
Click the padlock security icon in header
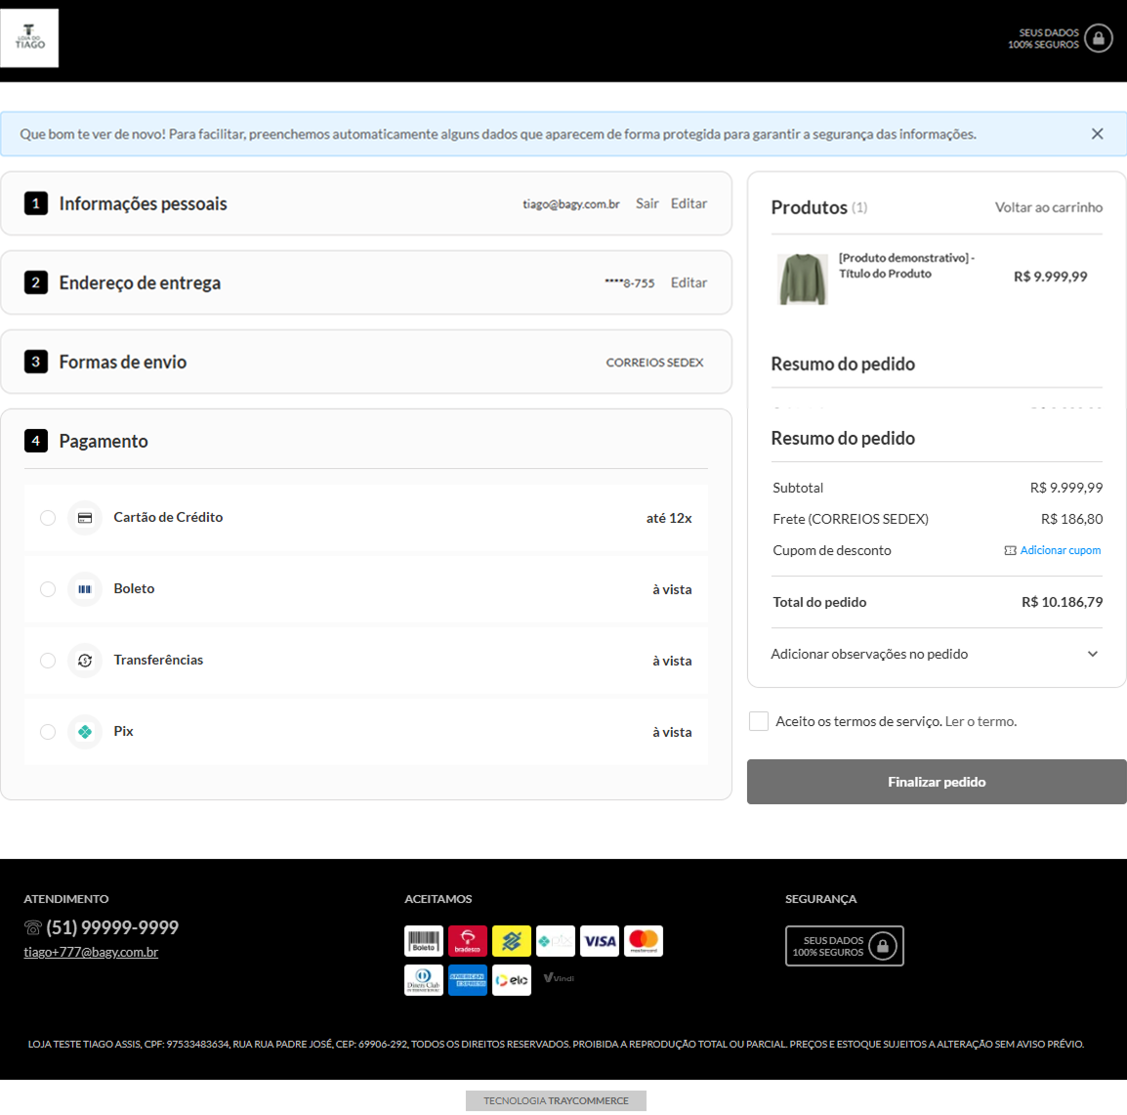click(x=1099, y=38)
